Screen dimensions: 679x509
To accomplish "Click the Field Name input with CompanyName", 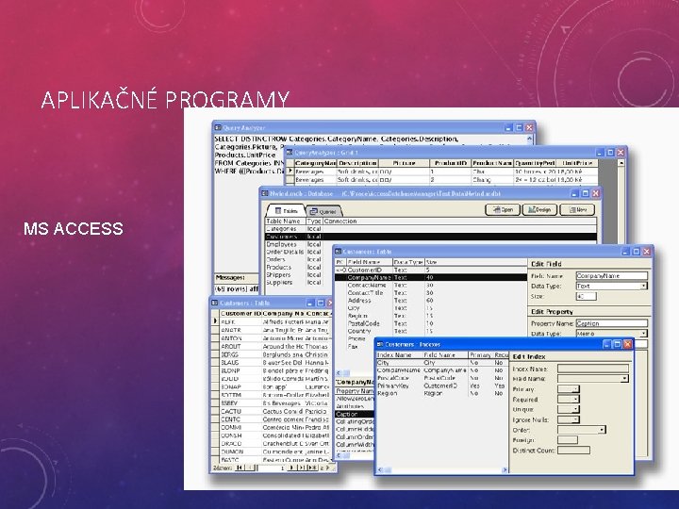I will pyautogui.click(x=611, y=275).
